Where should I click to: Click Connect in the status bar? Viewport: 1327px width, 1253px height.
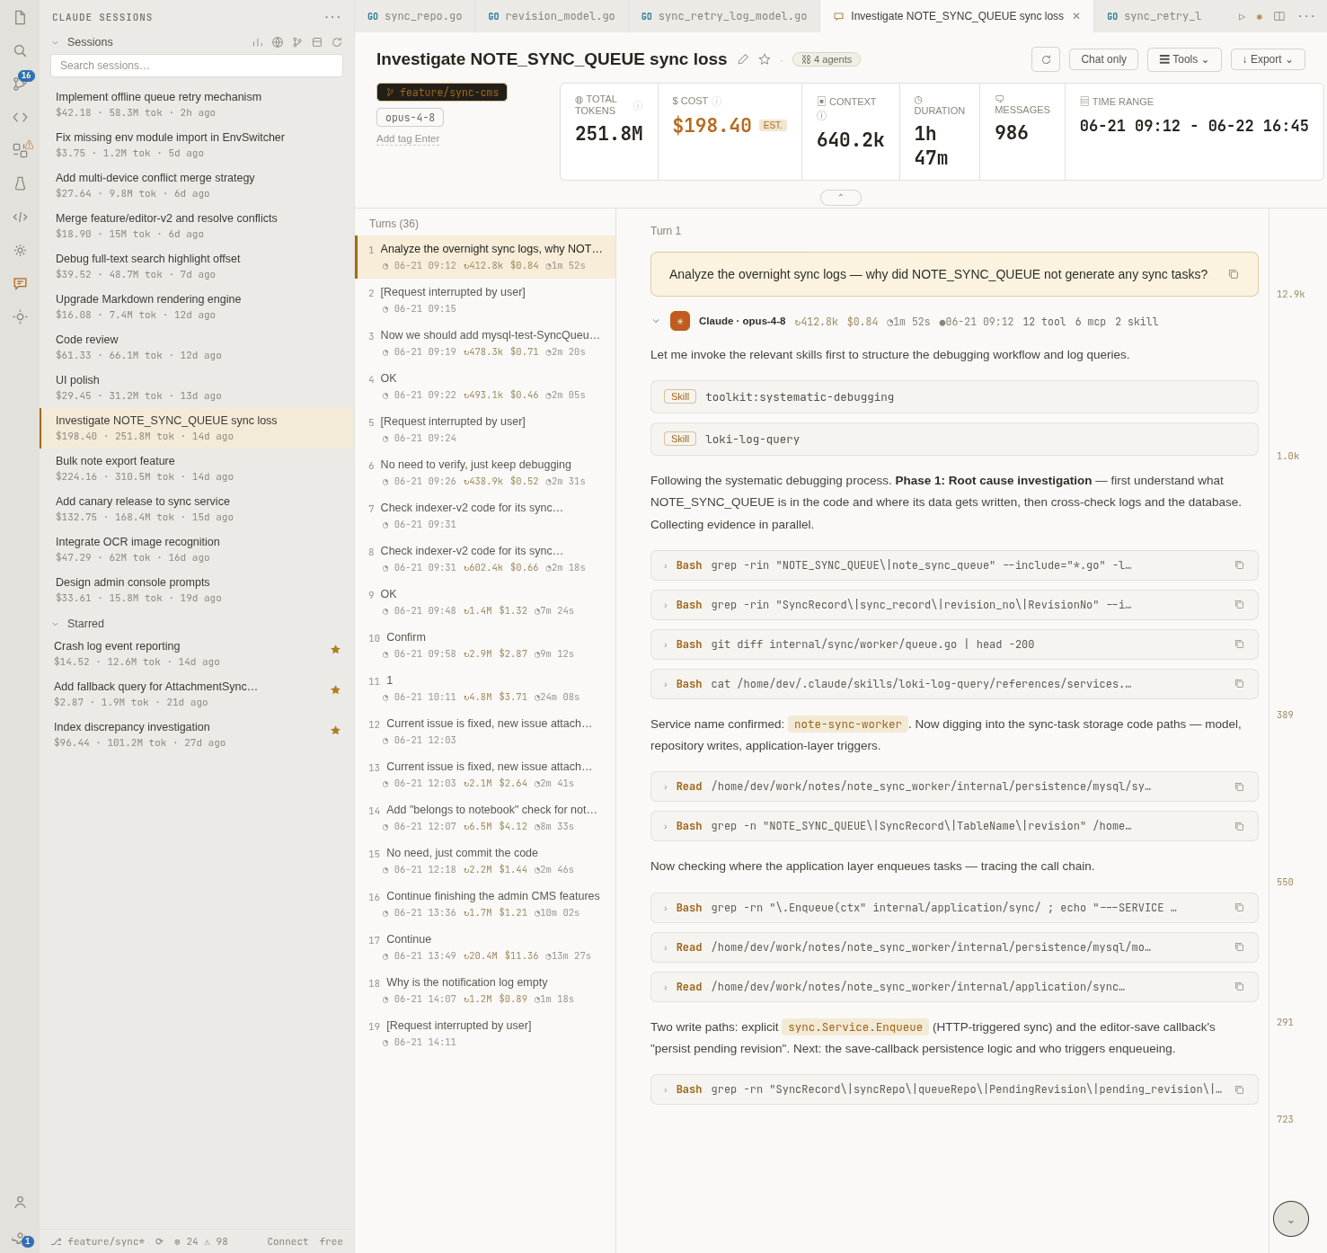click(x=288, y=1241)
